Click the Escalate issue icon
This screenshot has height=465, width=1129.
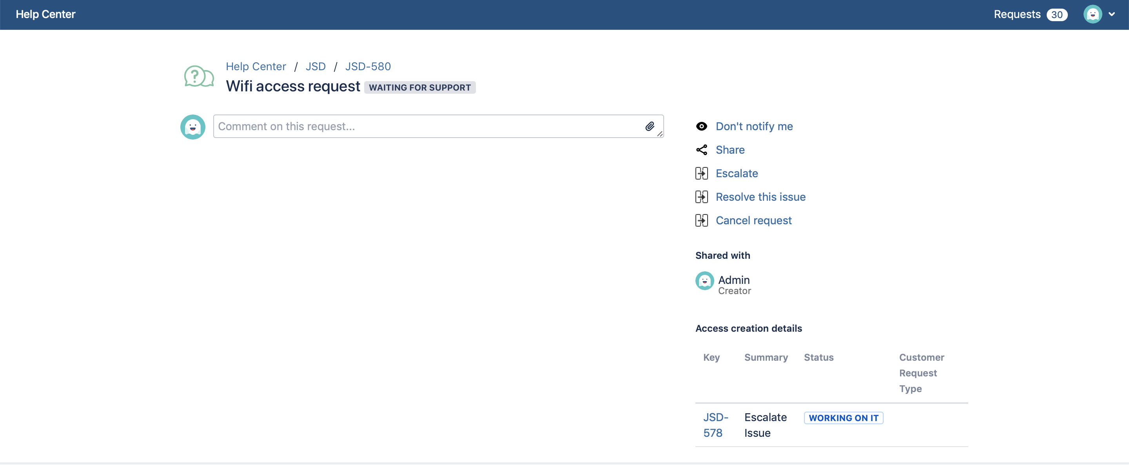tap(701, 173)
